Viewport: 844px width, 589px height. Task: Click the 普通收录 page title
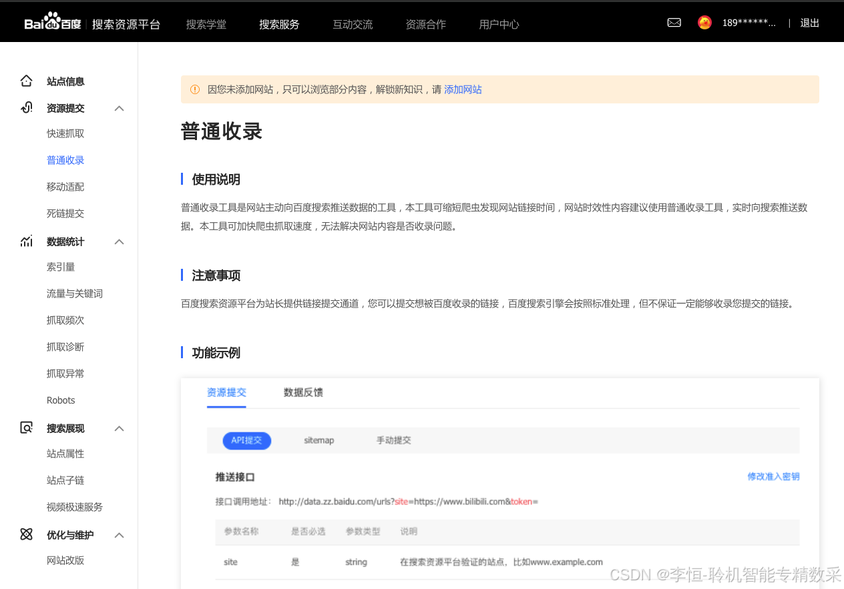[222, 131]
